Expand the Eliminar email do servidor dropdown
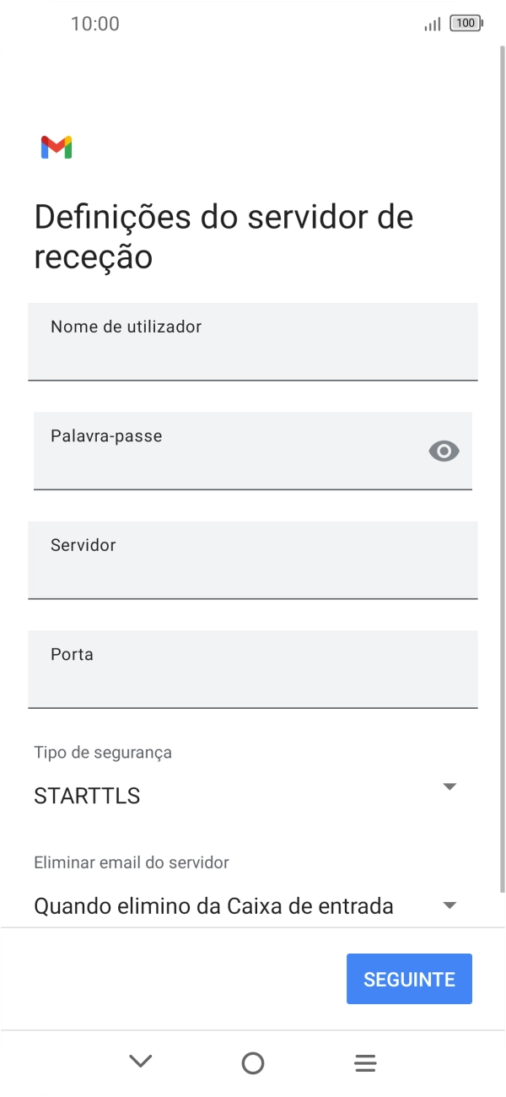The height and width of the screenshot is (1097, 506). [253, 905]
